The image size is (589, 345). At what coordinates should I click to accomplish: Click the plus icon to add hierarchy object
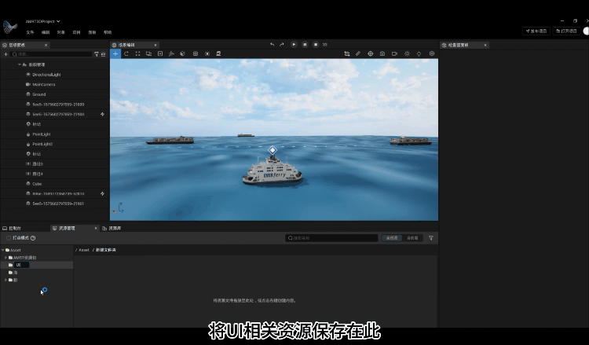[x=5, y=54]
